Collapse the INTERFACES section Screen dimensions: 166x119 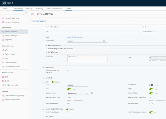click(43, 68)
